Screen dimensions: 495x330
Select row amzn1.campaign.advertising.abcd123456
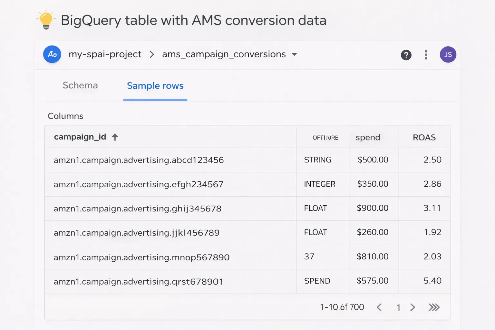[139, 160]
